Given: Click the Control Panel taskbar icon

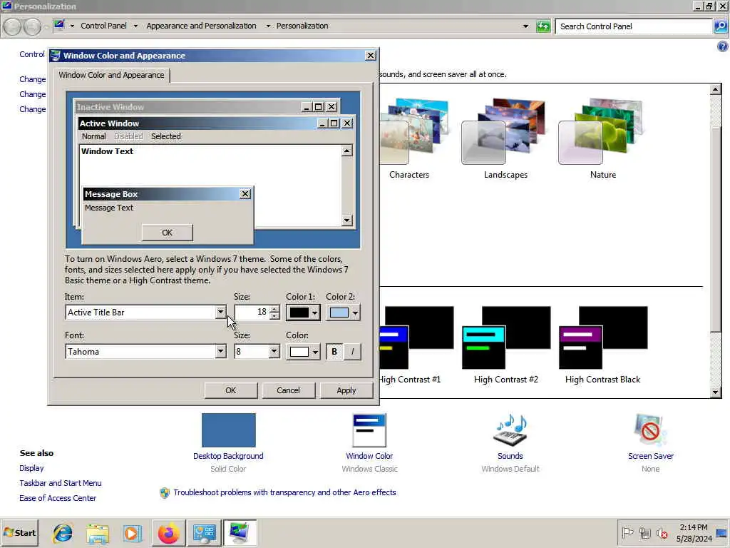Looking at the screenshot, I should pyautogui.click(x=204, y=532).
